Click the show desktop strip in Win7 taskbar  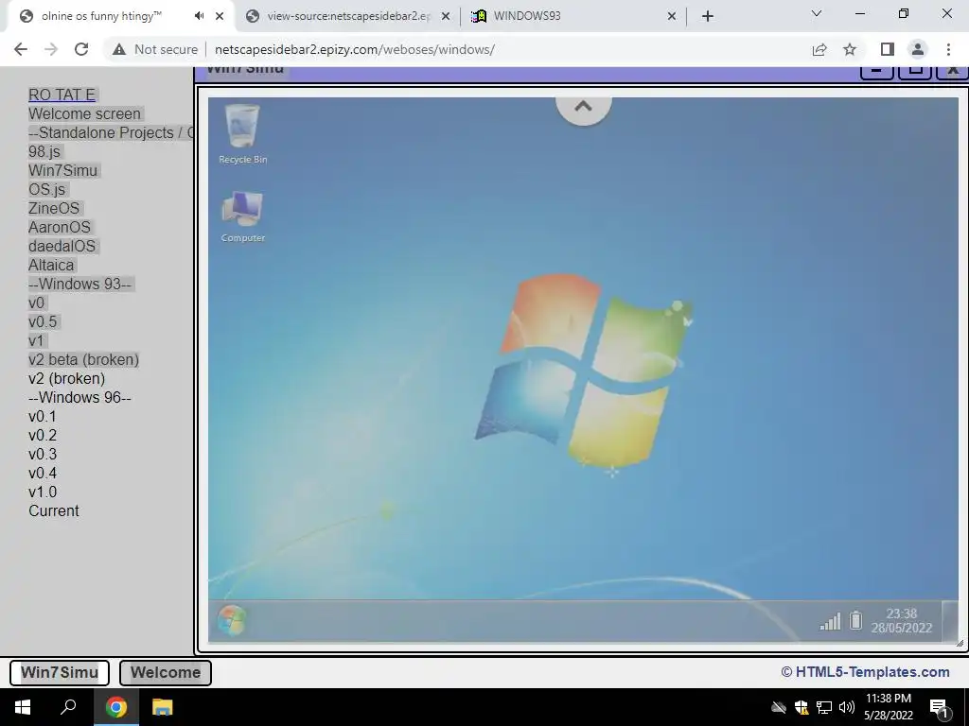949,620
